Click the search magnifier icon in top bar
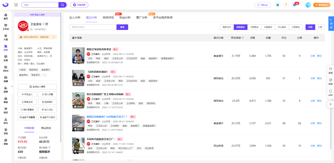Screen dimensions: 334x163 [62, 5]
